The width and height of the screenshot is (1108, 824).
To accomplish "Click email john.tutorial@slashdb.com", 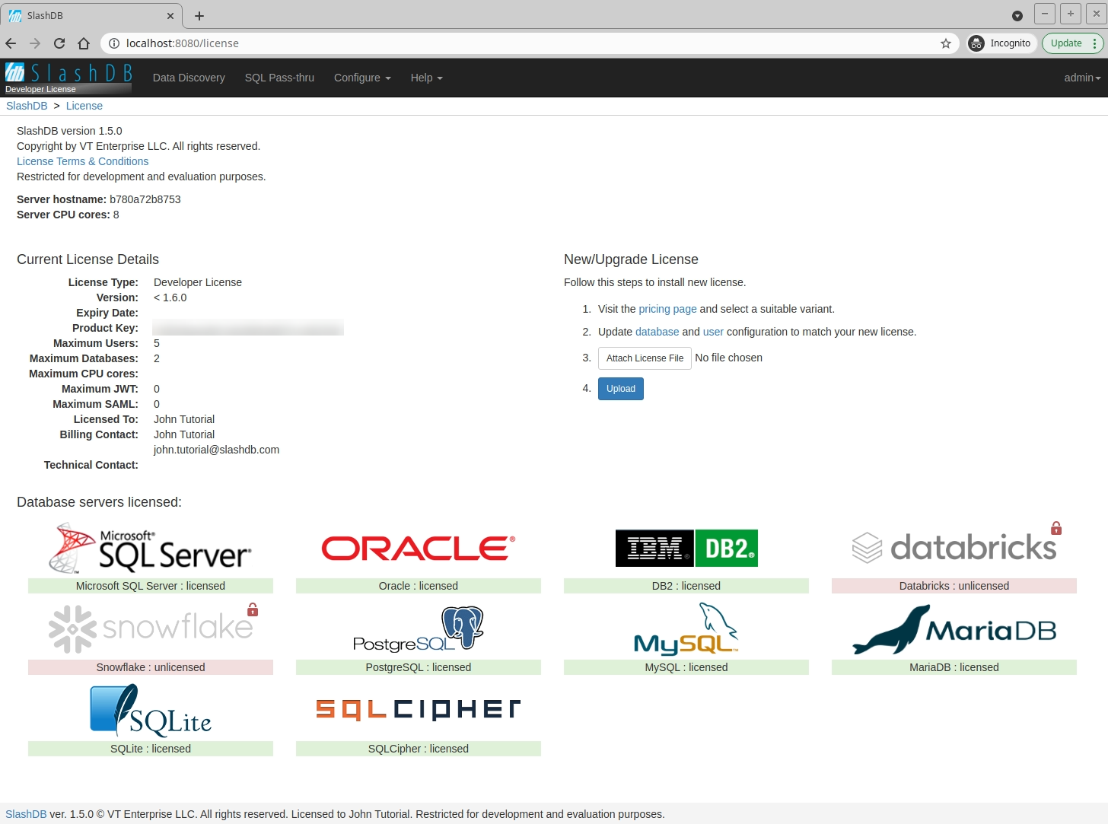I will 216,450.
